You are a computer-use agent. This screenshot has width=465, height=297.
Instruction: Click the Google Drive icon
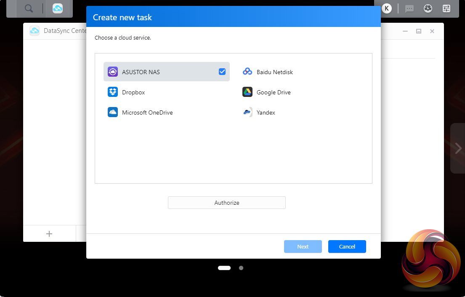point(247,92)
